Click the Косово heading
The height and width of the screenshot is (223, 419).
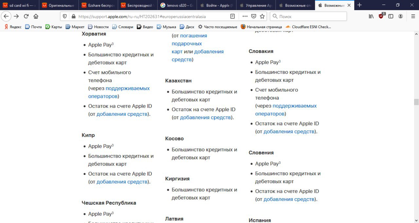pyautogui.click(x=174, y=138)
